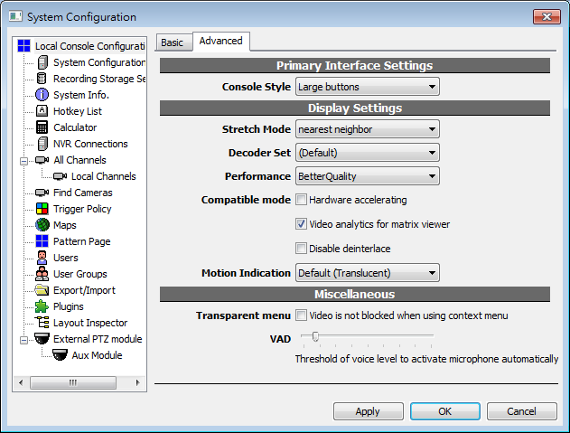The width and height of the screenshot is (570, 433).
Task: Switch to the Basic tab
Action: tap(173, 42)
